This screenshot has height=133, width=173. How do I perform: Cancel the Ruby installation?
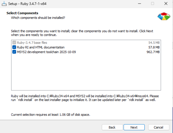click(159, 127)
